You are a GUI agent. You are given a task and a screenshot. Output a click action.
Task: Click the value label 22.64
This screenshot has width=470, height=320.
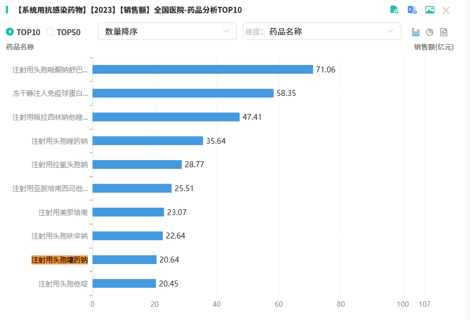[175, 236]
